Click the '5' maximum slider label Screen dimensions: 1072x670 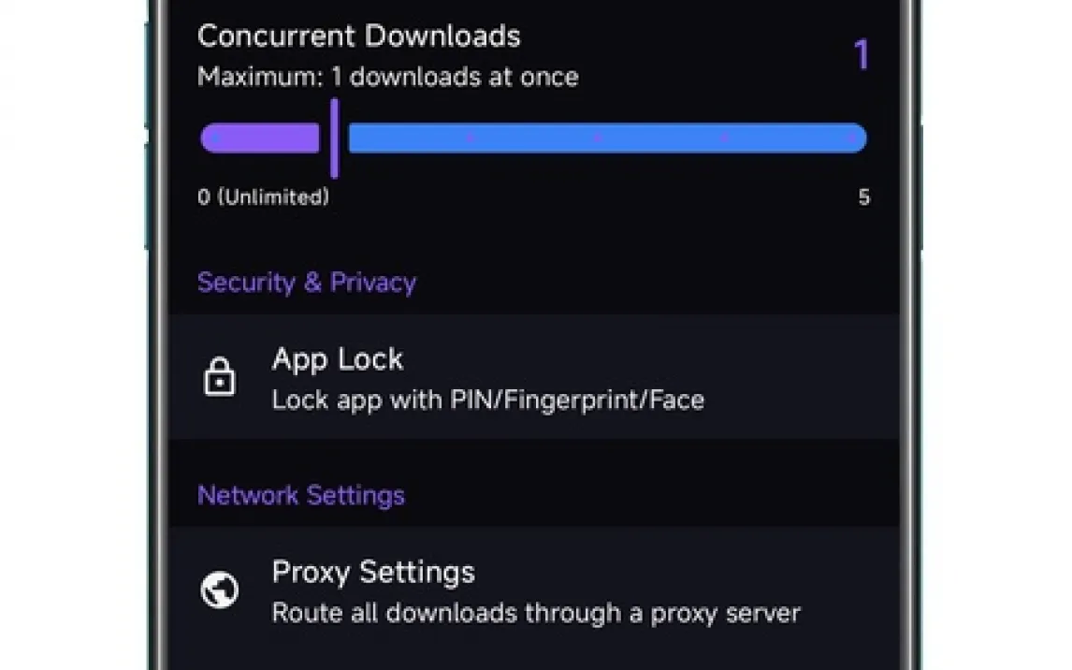863,197
